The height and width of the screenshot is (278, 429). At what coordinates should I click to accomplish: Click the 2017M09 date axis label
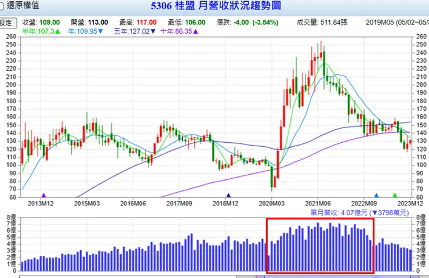click(x=180, y=204)
